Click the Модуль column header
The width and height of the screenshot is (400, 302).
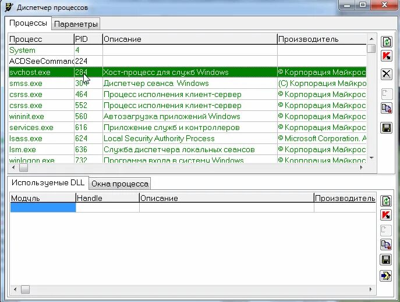tap(43, 198)
